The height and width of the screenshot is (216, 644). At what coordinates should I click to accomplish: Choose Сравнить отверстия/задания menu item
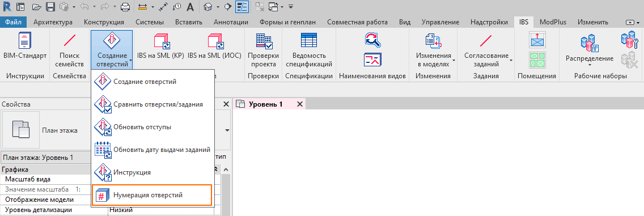pos(153,104)
